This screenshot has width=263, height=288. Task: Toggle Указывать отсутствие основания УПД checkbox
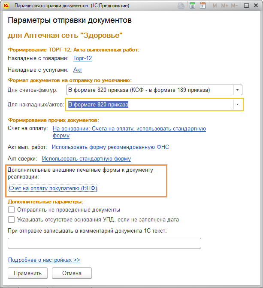12,219
